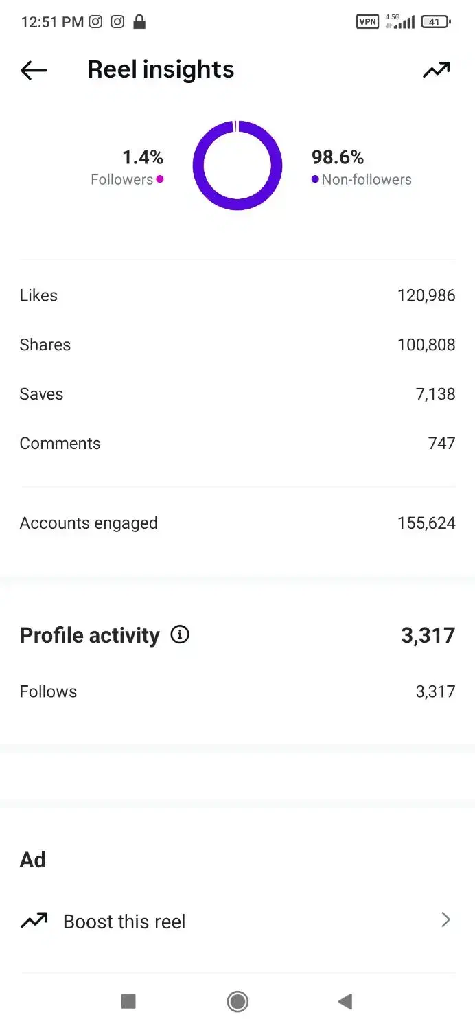Screen dimensions: 475x1030
Task: Open the Boost this reel option
Action: coord(237,921)
